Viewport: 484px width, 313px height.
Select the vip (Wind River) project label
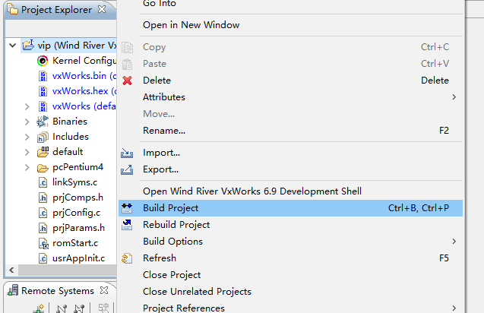[x=77, y=46]
